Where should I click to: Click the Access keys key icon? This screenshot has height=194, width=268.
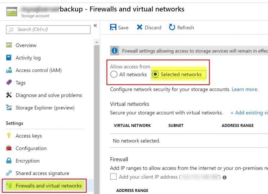point(9,136)
